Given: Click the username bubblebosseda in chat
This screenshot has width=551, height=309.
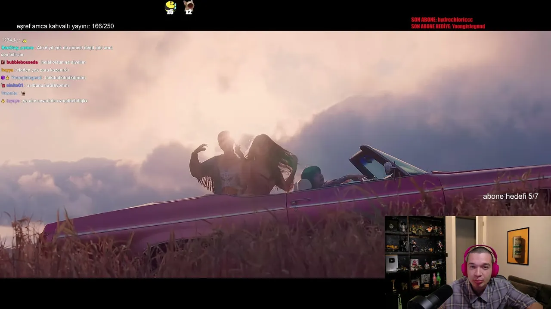Looking at the screenshot, I should pos(22,62).
